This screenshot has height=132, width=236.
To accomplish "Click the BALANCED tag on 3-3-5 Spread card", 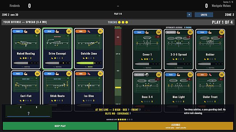I will point(171,32).
